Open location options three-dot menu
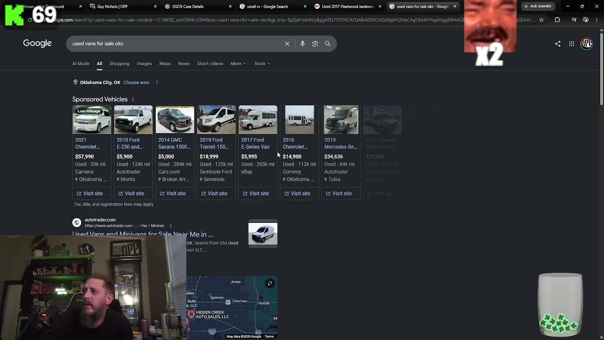This screenshot has width=604, height=340. [157, 82]
